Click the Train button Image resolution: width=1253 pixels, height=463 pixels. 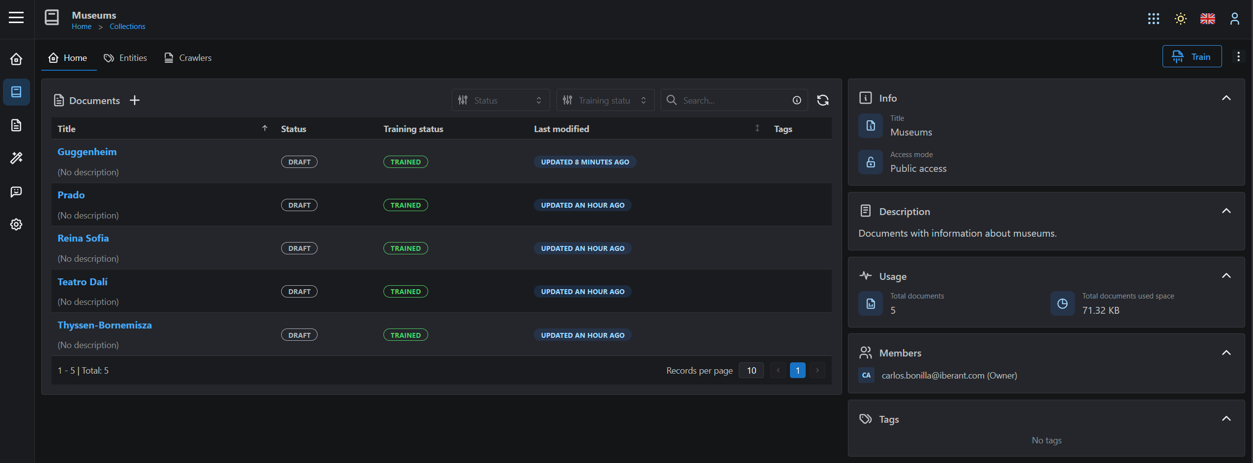tap(1192, 56)
